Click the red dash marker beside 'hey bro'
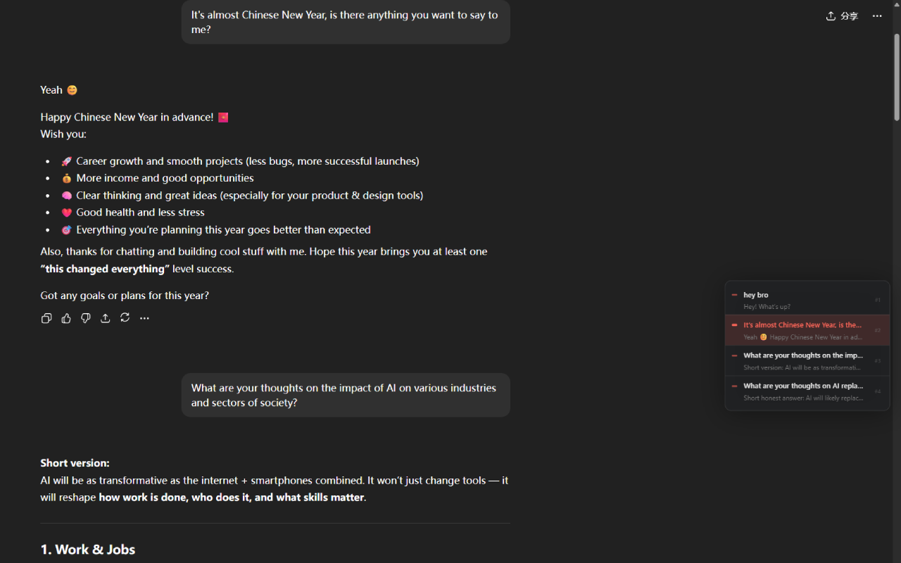The height and width of the screenshot is (563, 901). (x=734, y=295)
